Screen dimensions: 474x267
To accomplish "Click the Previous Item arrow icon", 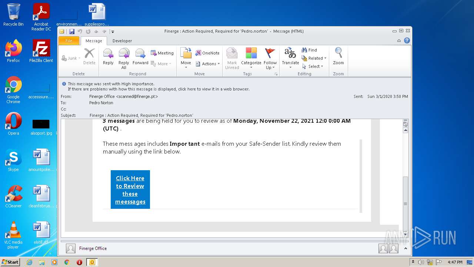I will pos(96,32).
